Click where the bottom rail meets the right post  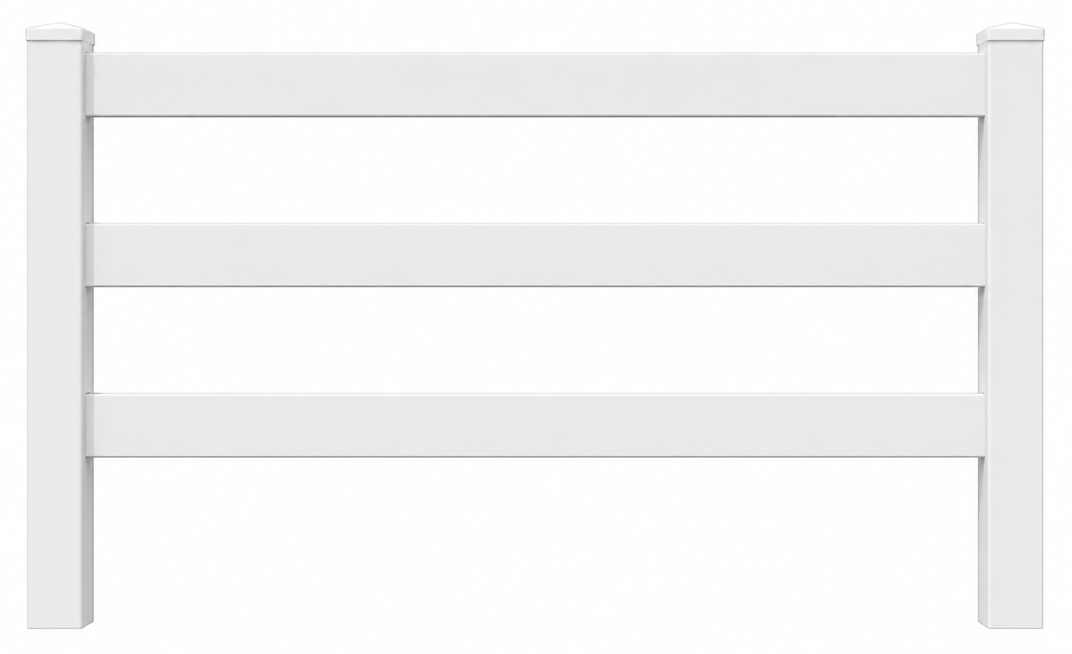click(982, 426)
